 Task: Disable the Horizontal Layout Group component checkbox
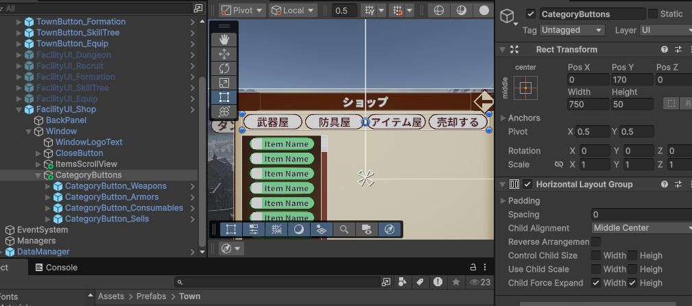(x=527, y=184)
